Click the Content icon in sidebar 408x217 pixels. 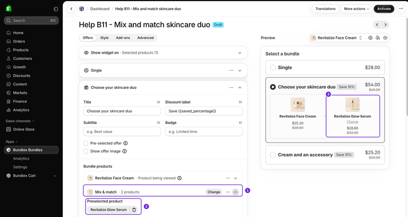pyautogui.click(x=8, y=85)
